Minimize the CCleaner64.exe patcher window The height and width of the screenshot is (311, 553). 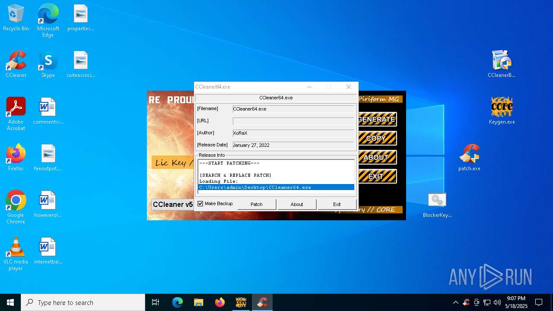point(309,87)
